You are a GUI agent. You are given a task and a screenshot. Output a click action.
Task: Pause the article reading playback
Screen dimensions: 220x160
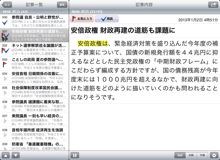(x=75, y=155)
